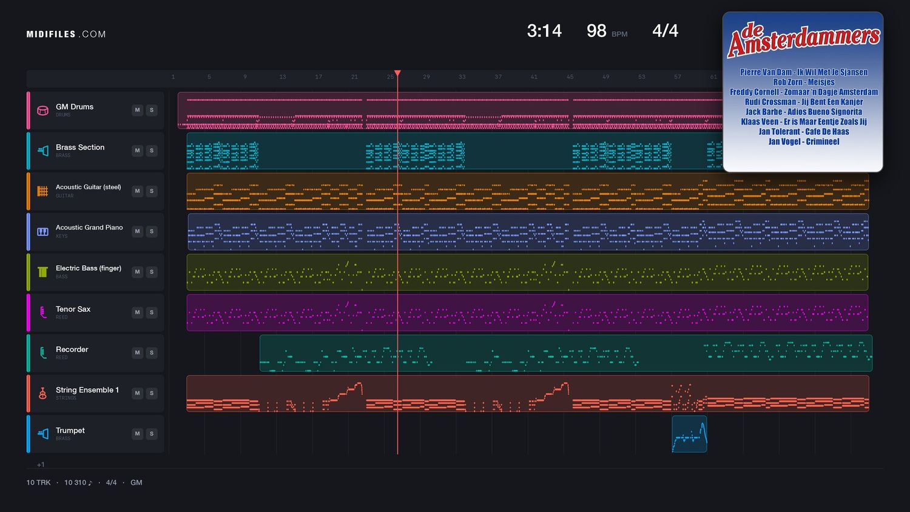Select the Trumpet track name
910x512 pixels.
click(x=70, y=431)
